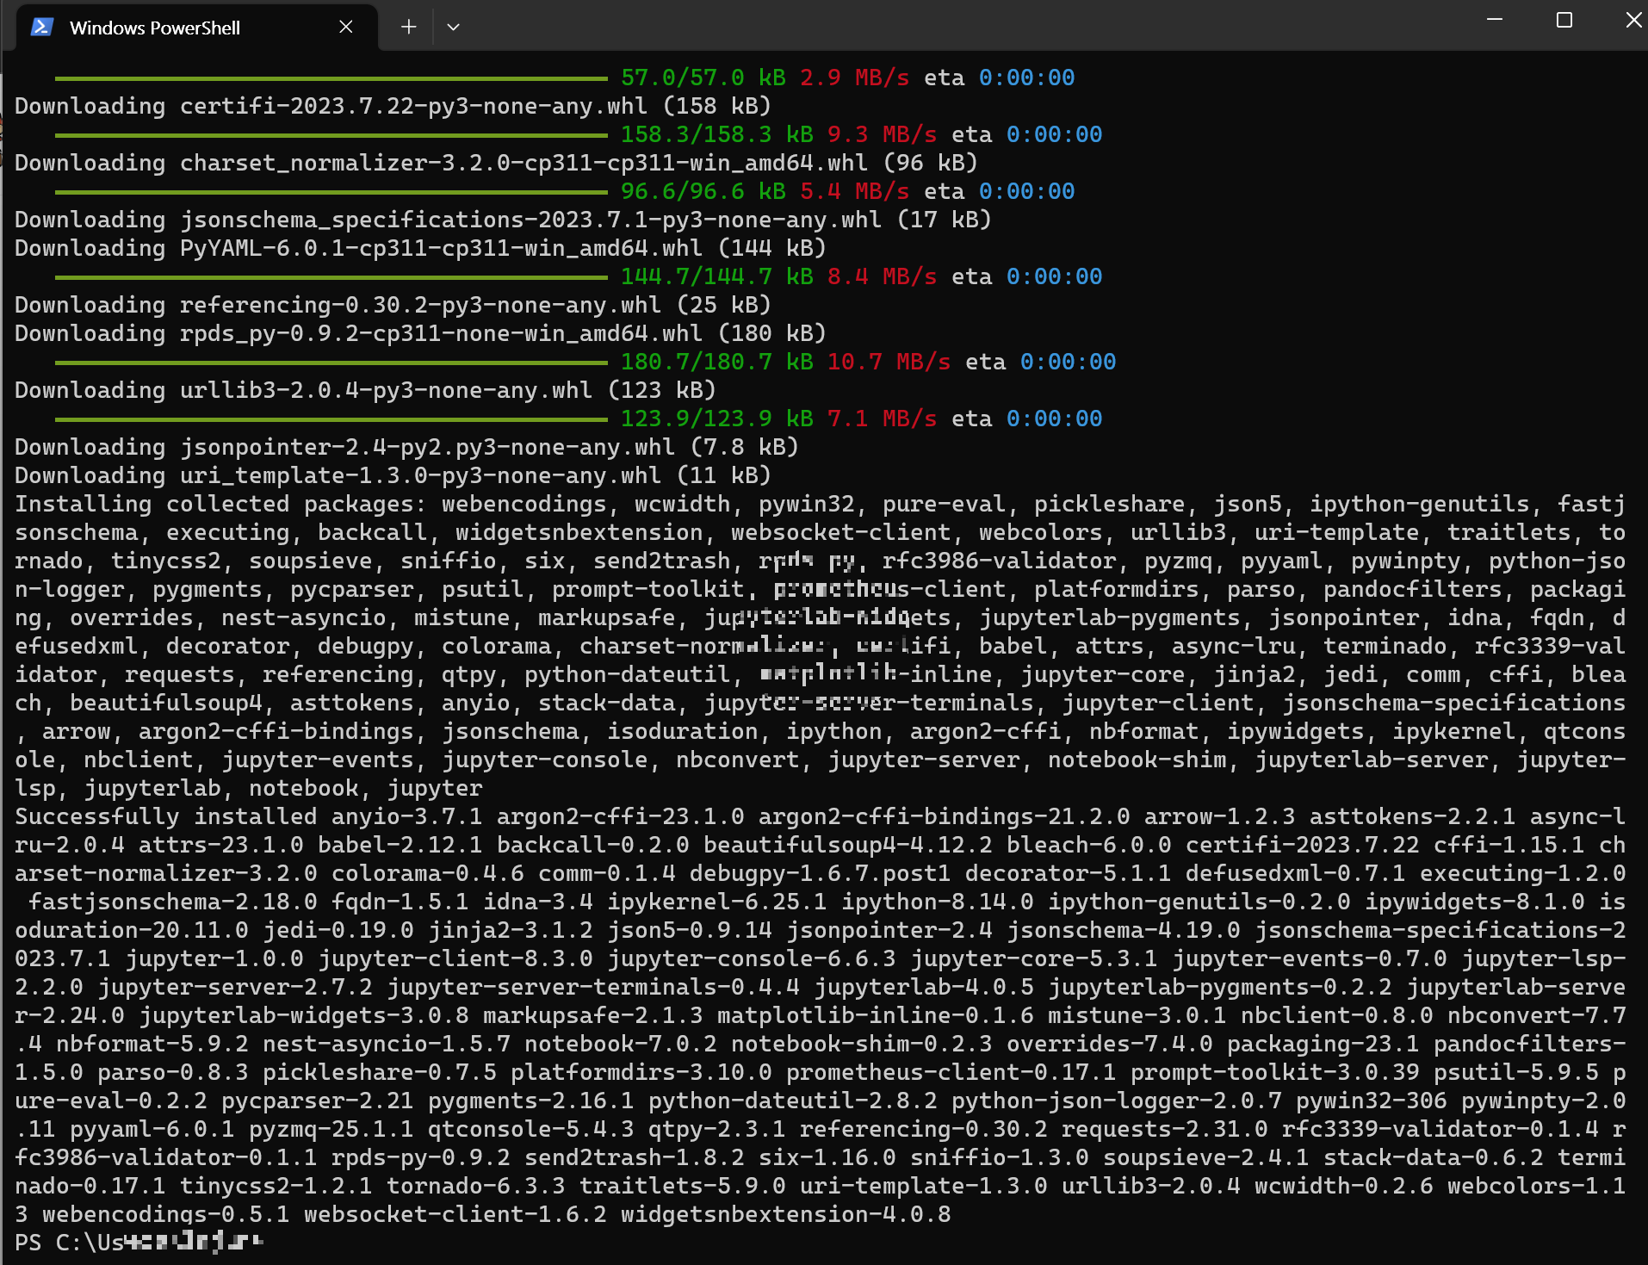Select the Windows PowerShell tab
The image size is (1648, 1265).
coord(196,28)
